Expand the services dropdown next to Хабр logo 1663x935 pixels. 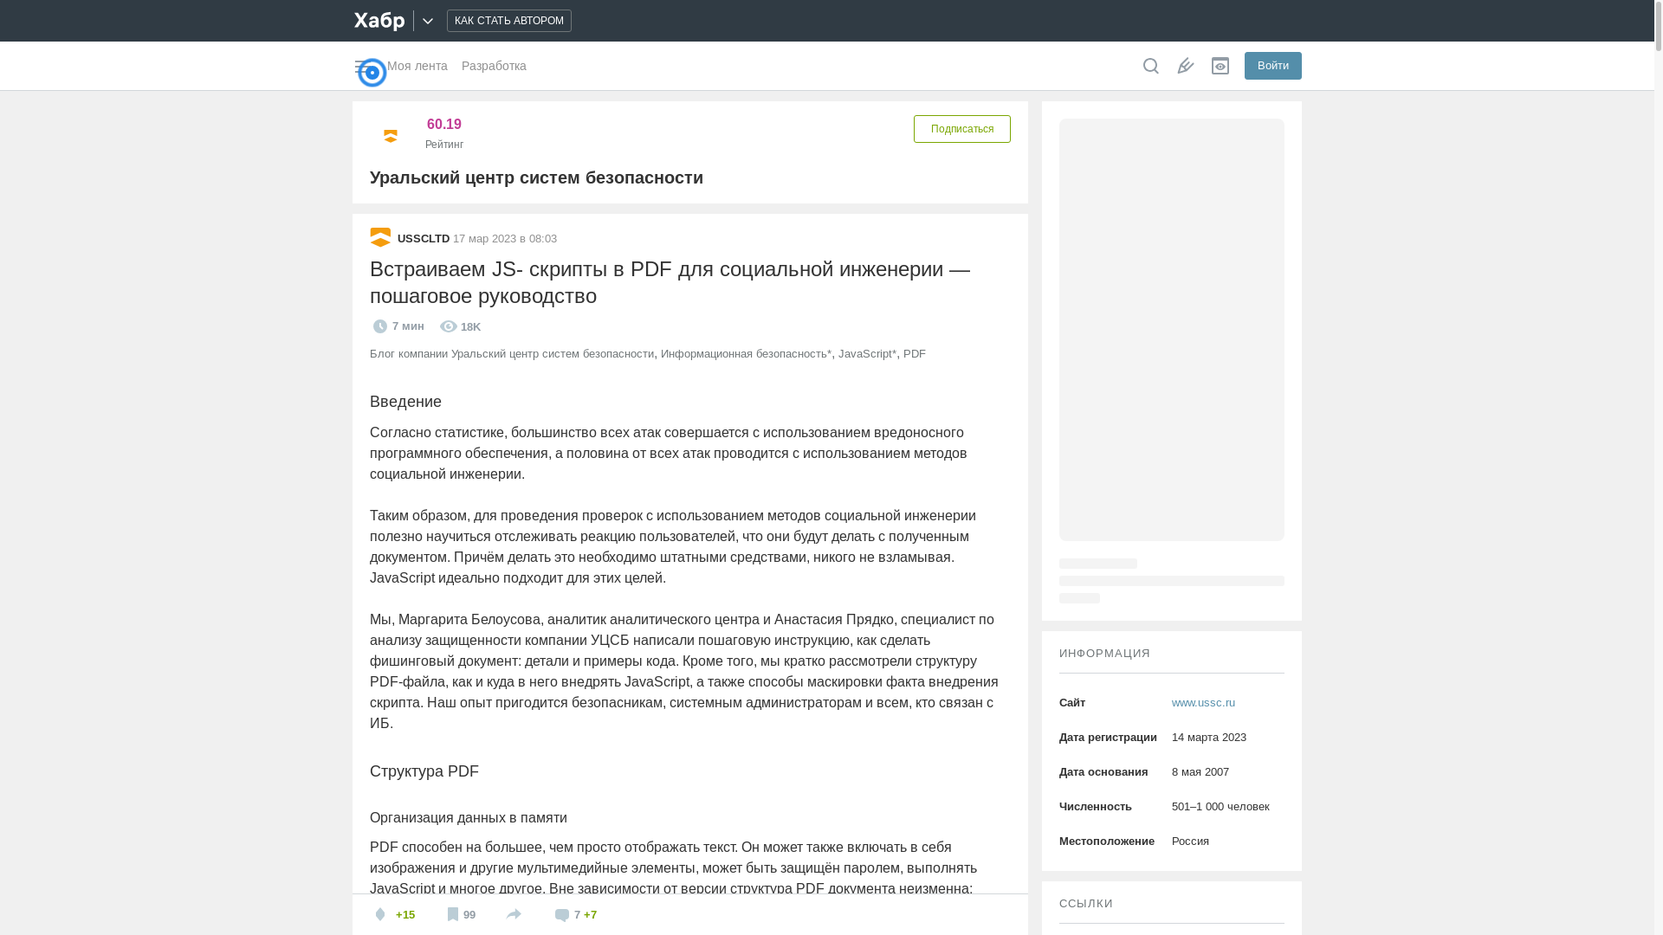pyautogui.click(x=428, y=21)
